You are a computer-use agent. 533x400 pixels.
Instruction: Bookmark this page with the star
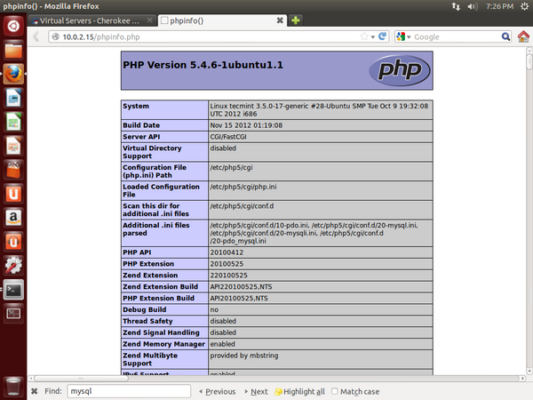[364, 36]
